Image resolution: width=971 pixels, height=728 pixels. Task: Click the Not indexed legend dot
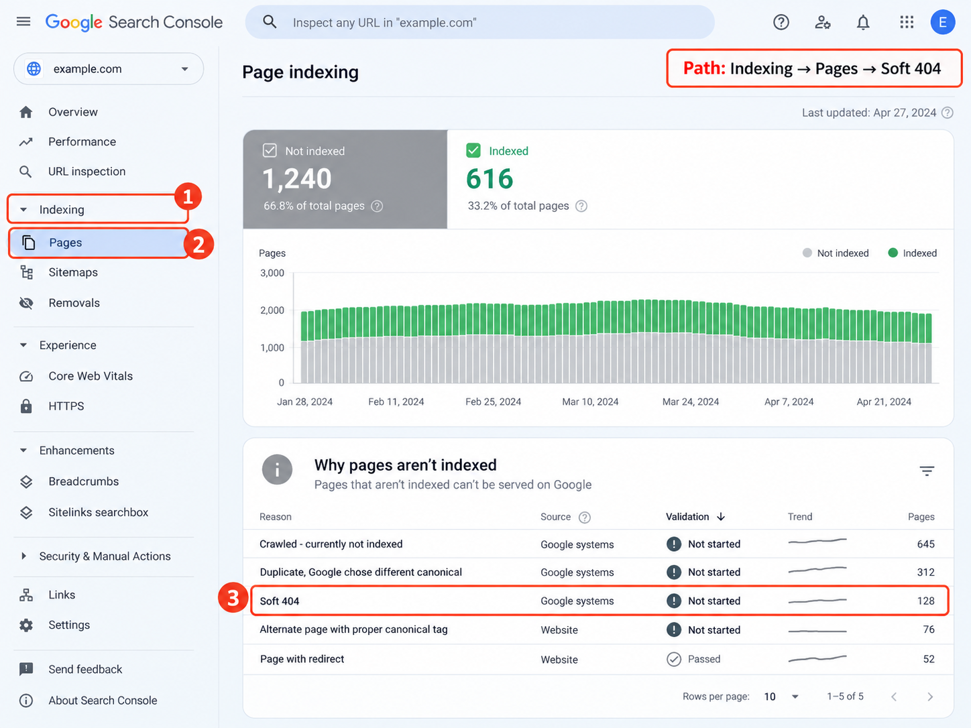point(807,253)
